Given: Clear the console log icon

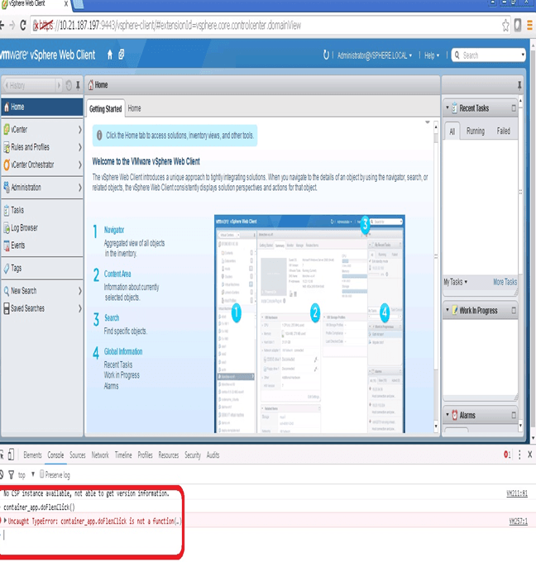Looking at the screenshot, I should point(1,475).
